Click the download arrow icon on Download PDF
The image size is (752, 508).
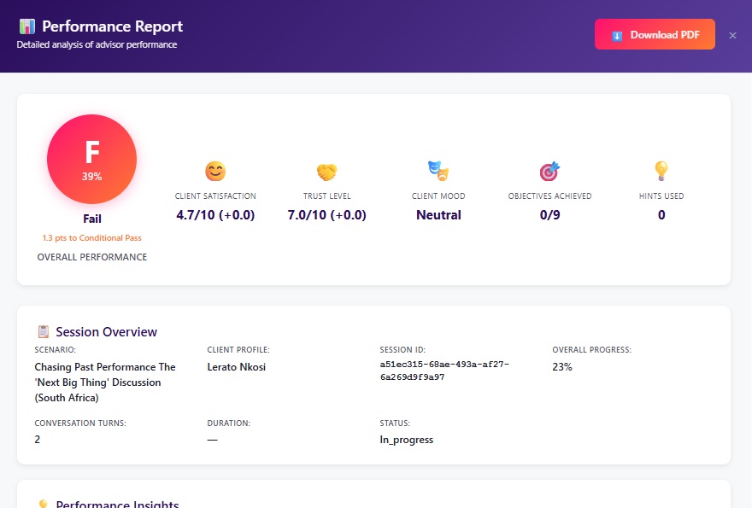(x=617, y=34)
